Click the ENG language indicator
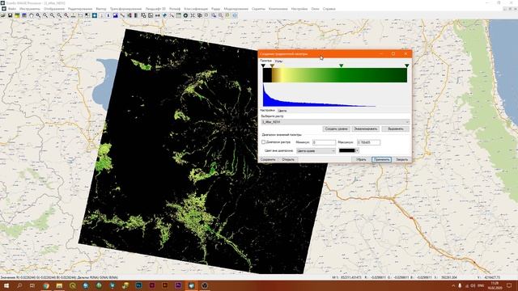This screenshot has height=291, width=518. click(481, 285)
